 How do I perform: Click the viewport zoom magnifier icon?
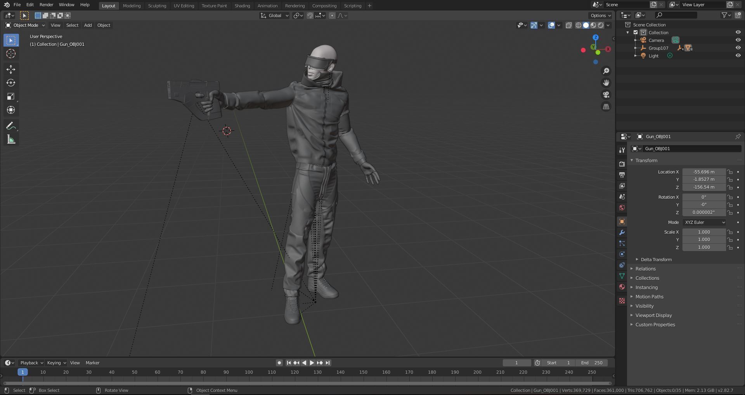pyautogui.click(x=606, y=71)
